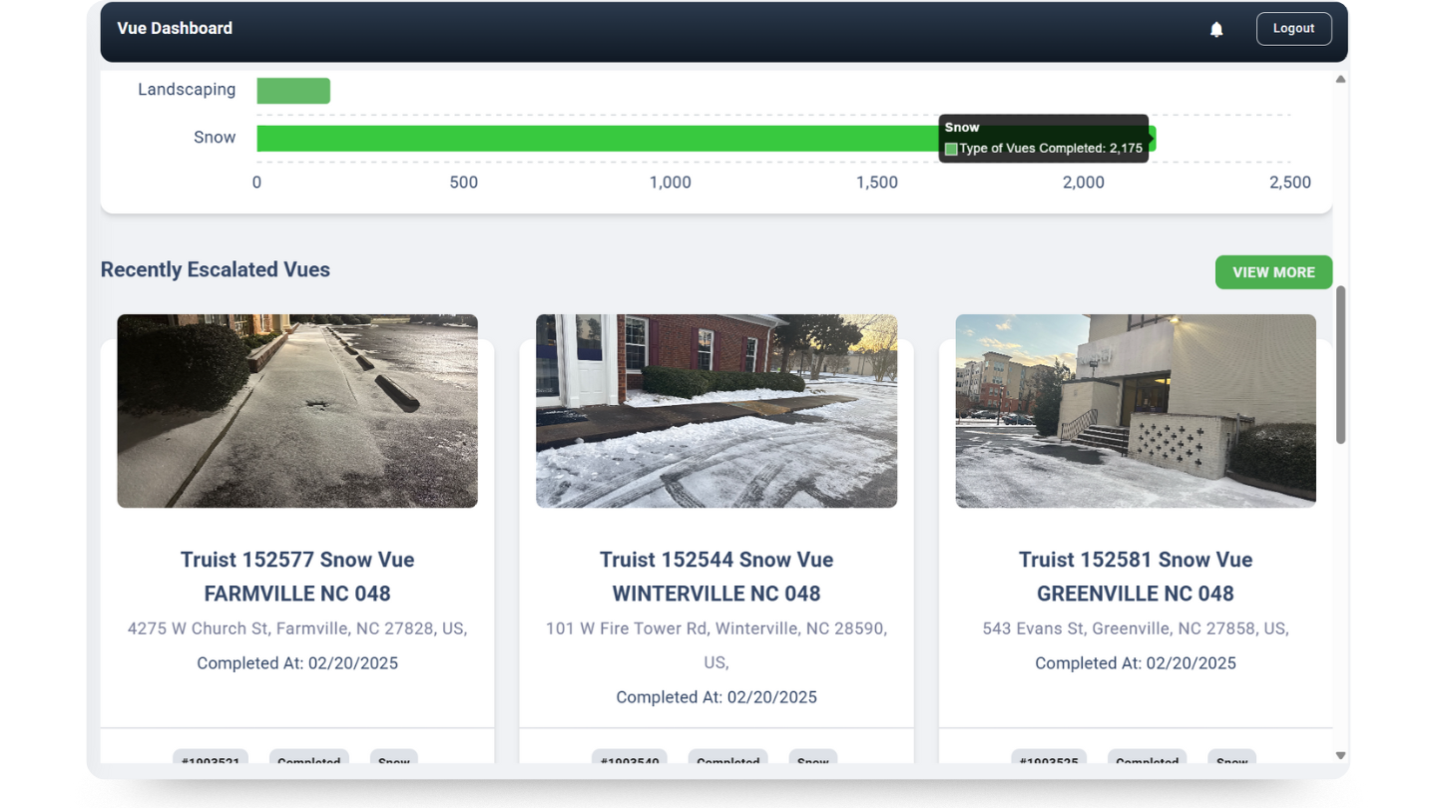Select the Landscaping bar in the chart

click(293, 91)
